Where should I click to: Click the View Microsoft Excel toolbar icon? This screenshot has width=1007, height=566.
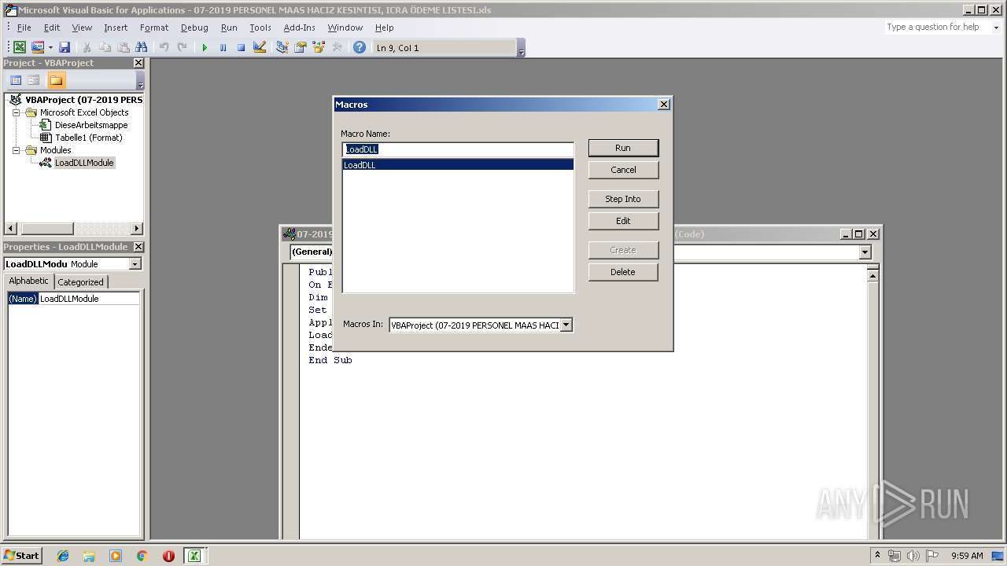(20, 47)
